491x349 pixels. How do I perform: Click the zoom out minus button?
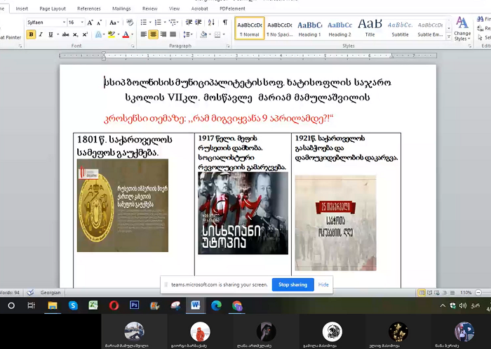(478, 293)
